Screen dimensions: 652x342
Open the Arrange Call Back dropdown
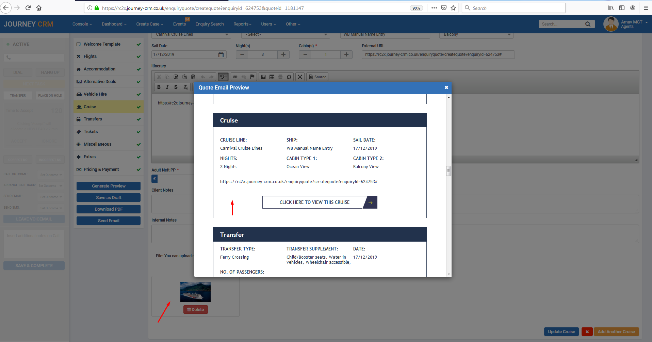pos(50,186)
